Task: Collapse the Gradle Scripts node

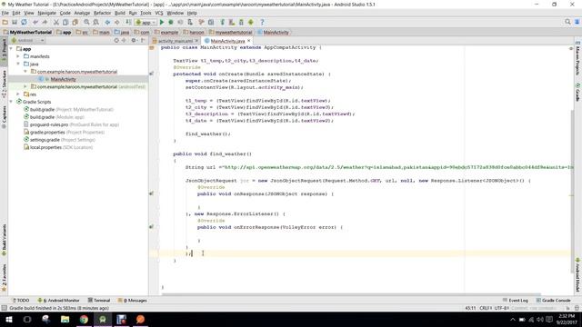Action: [x=11, y=102]
